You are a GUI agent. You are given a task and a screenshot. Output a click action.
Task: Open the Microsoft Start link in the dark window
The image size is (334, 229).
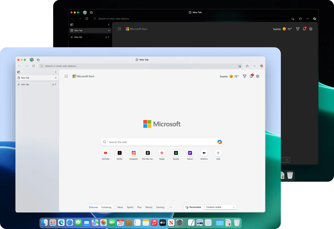tap(136, 29)
